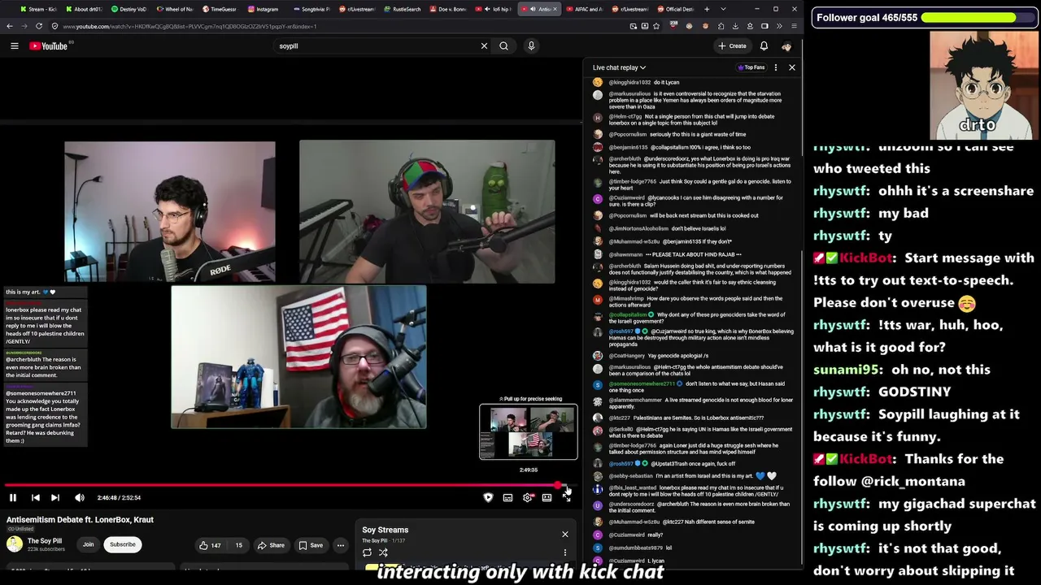Bookmark this page with the star
This screenshot has height=585, width=1041.
pos(656,26)
